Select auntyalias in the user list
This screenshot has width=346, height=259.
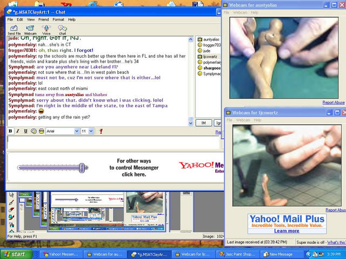(x=209, y=39)
